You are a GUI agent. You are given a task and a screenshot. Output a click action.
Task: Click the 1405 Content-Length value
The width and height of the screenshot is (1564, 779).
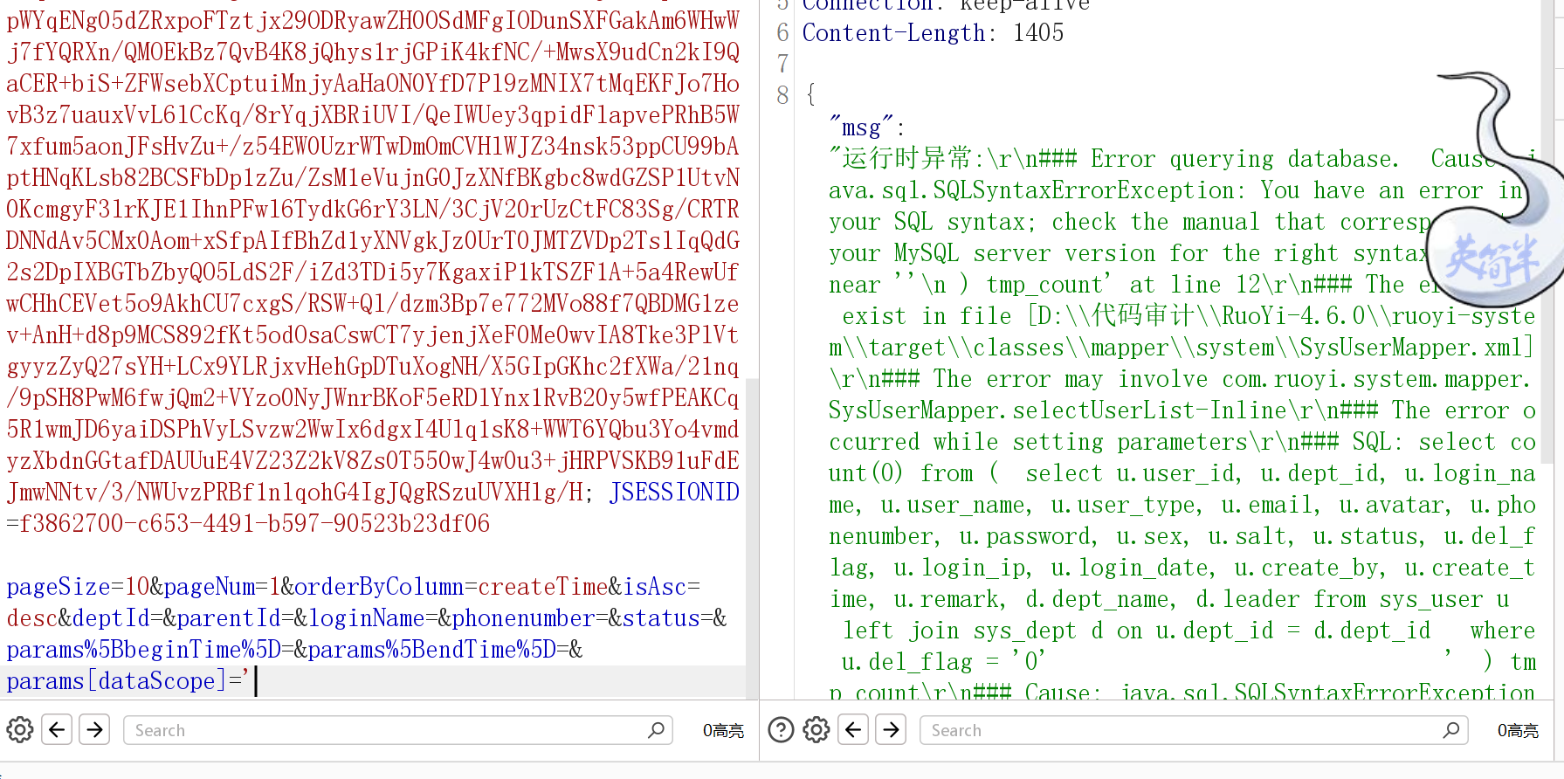[x=1038, y=33]
